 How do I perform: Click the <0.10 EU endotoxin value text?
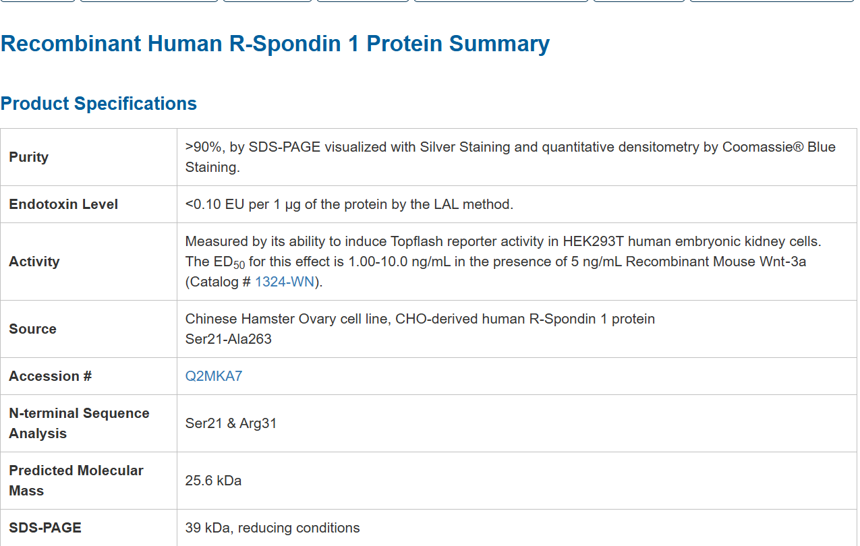[x=349, y=204]
